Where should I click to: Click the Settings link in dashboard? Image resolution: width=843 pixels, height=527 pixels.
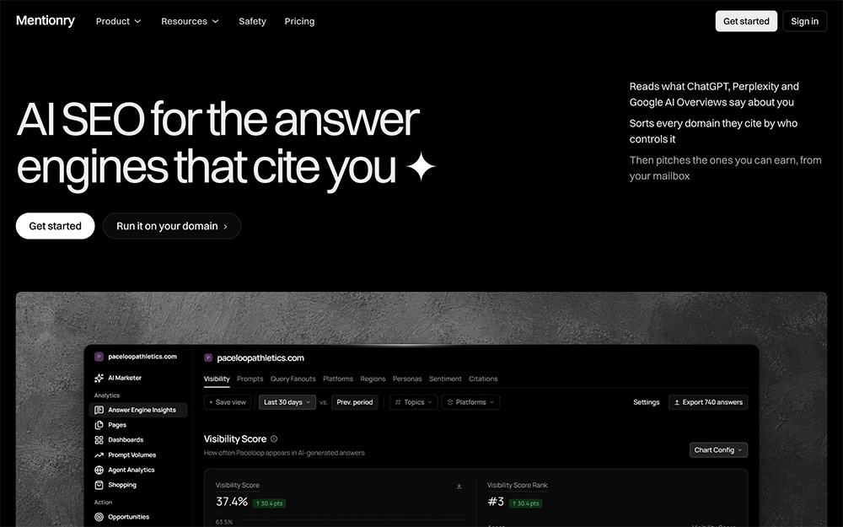pyautogui.click(x=647, y=402)
